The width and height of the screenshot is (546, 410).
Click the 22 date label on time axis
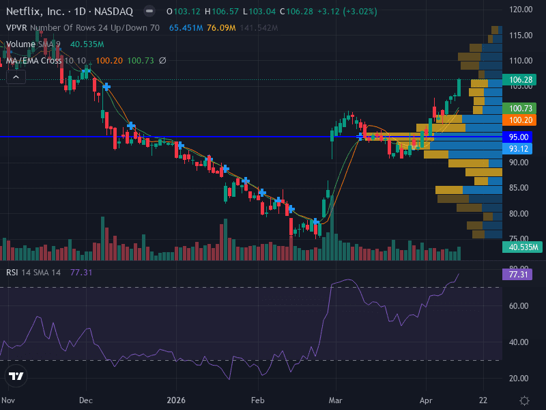pyautogui.click(x=483, y=400)
